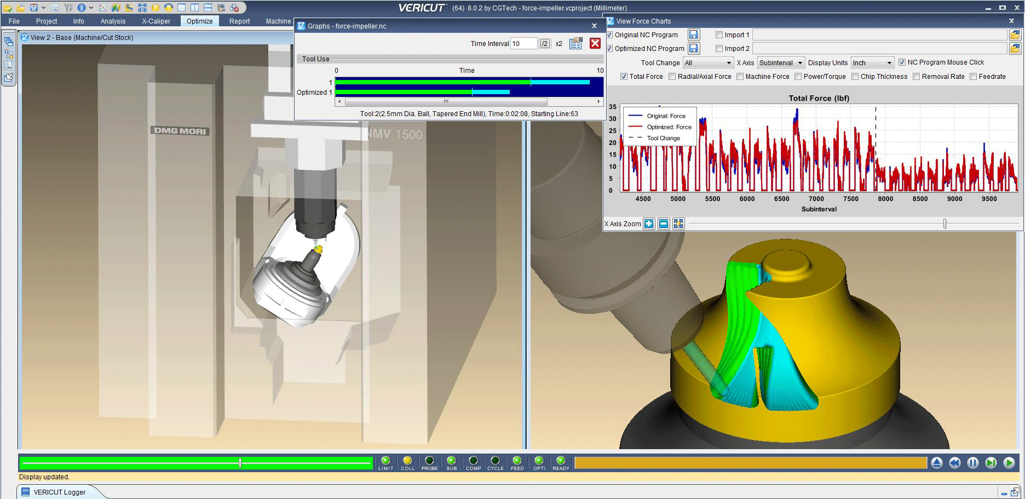
Task: Click the blue Info icon in toolbar
Action: pyautogui.click(x=82, y=8)
